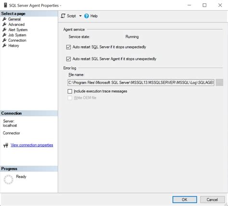Switch to the Connection page
The height and width of the screenshot is (206, 228).
[x=17, y=40]
